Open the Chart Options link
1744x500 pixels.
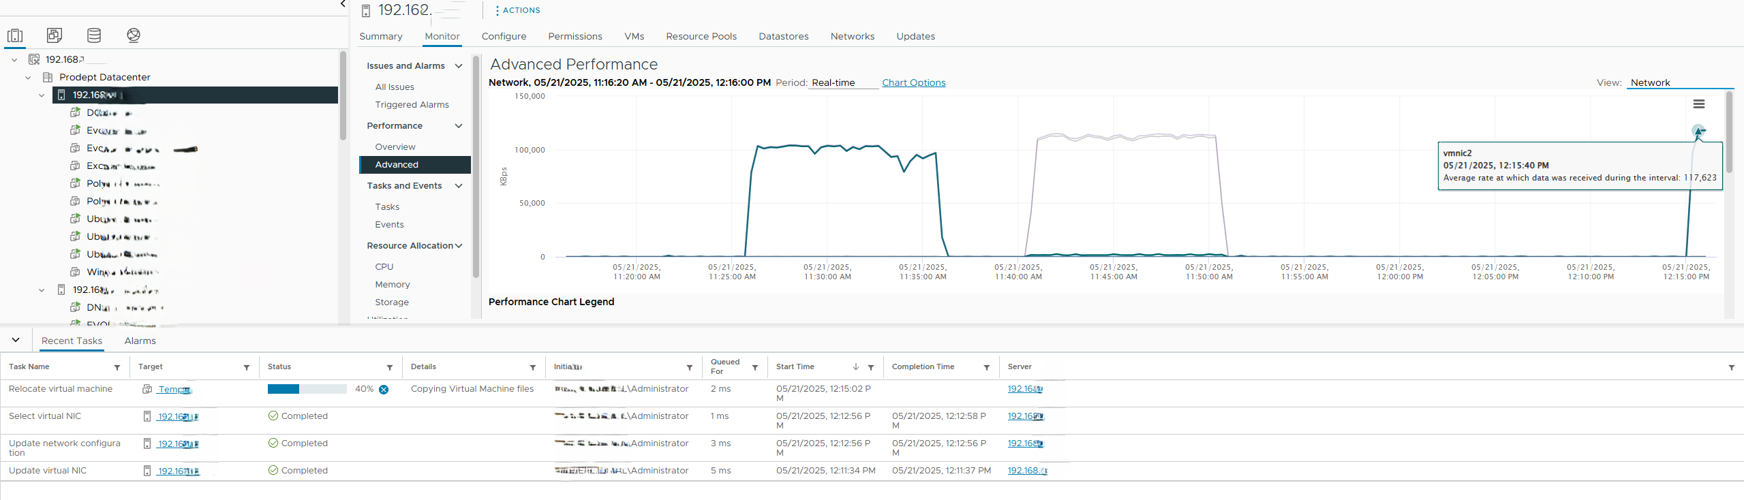tap(913, 83)
